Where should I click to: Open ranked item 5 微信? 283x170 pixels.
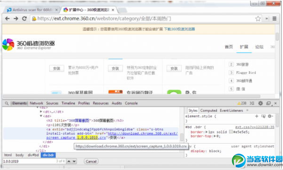pyautogui.click(x=241, y=89)
